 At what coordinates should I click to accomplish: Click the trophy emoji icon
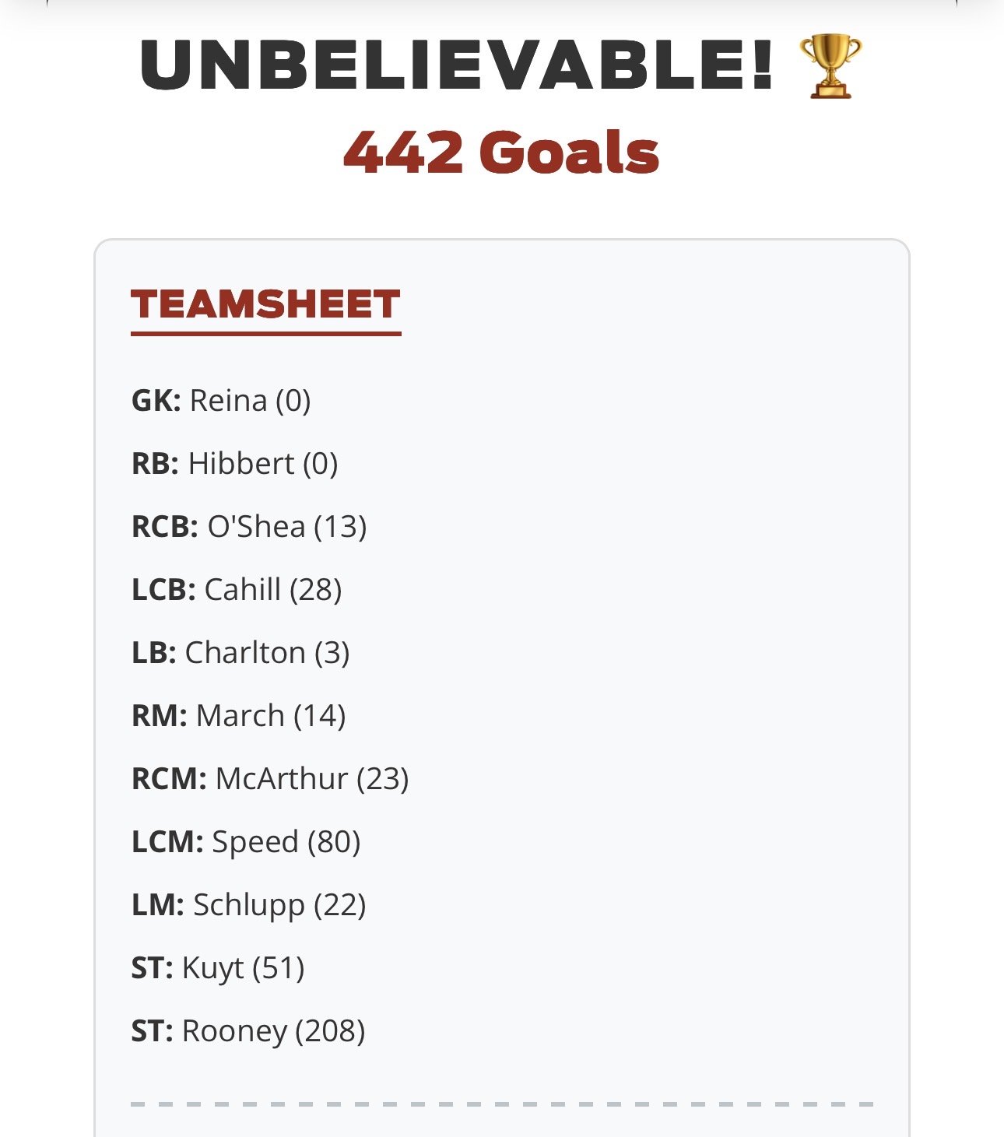click(x=830, y=66)
